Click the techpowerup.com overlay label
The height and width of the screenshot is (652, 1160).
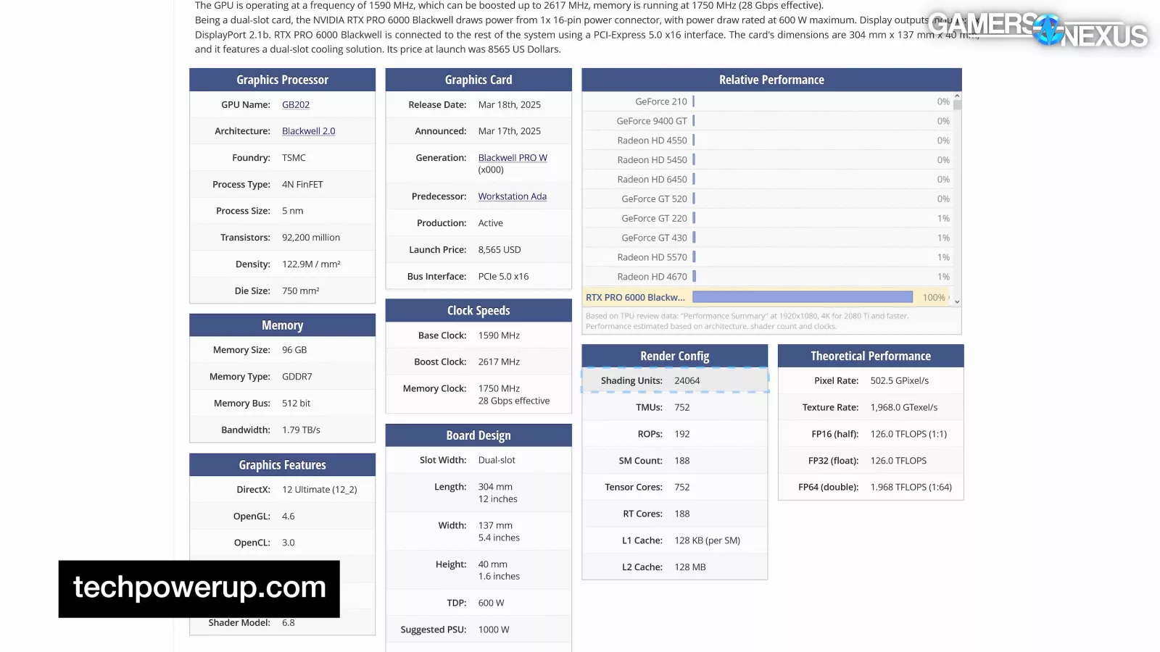coord(199,588)
